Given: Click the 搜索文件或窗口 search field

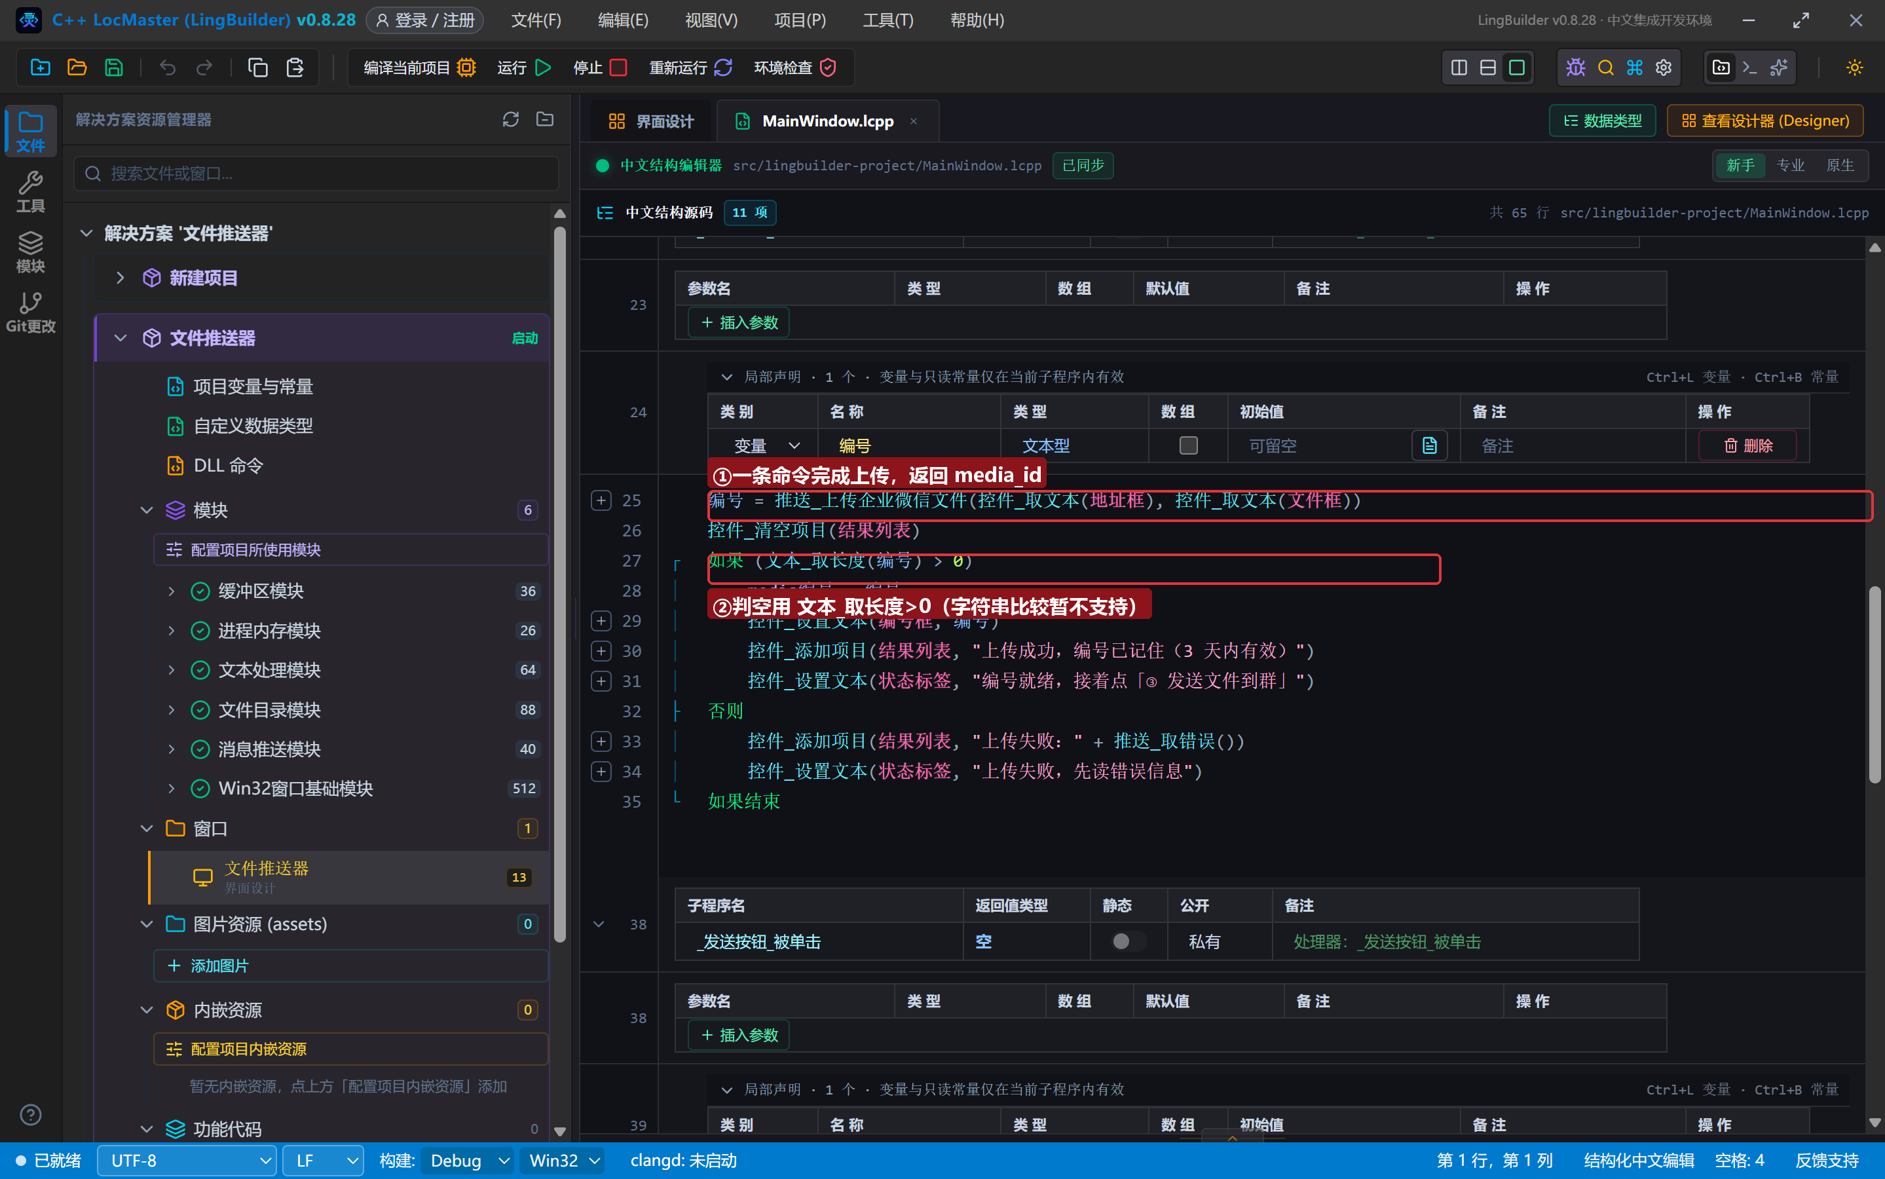Looking at the screenshot, I should [x=316, y=173].
